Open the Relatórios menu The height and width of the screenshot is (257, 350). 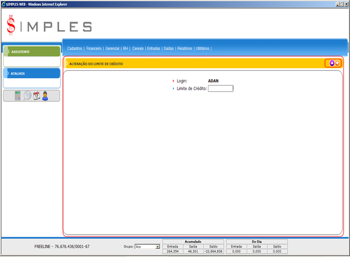click(x=184, y=48)
